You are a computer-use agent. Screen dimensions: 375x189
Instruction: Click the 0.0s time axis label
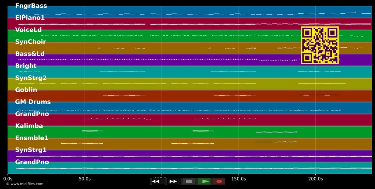coord(8,179)
